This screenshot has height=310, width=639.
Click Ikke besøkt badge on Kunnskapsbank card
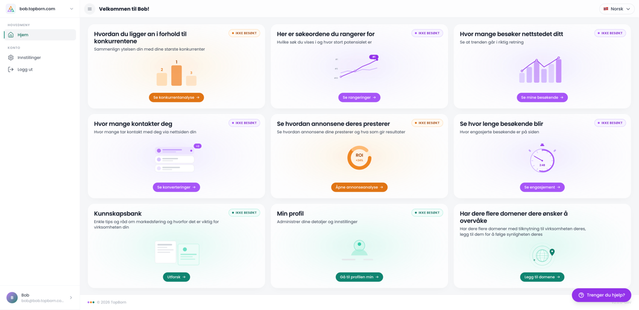point(245,212)
